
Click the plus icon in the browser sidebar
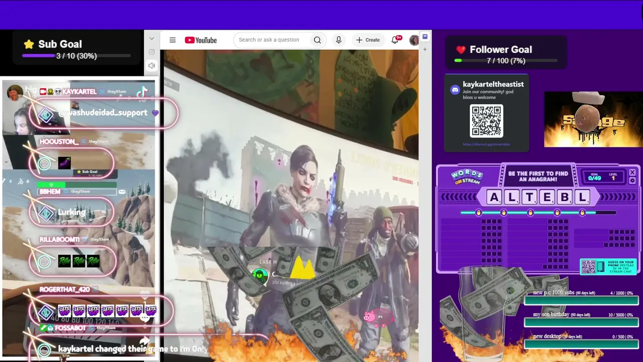click(425, 49)
